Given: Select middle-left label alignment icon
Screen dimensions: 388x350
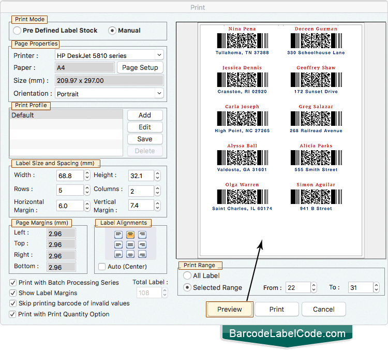Looking at the screenshot, I should [118, 245].
